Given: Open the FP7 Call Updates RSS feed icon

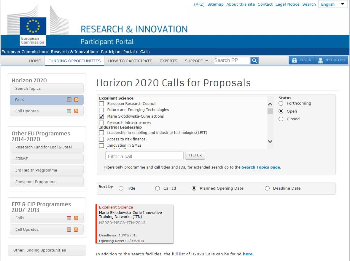Looking at the screenshot, I should coord(76,230).
